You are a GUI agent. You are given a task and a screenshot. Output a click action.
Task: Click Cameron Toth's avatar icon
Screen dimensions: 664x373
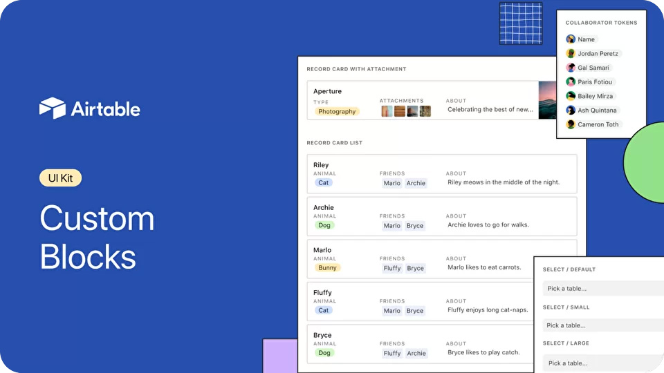[x=571, y=124]
